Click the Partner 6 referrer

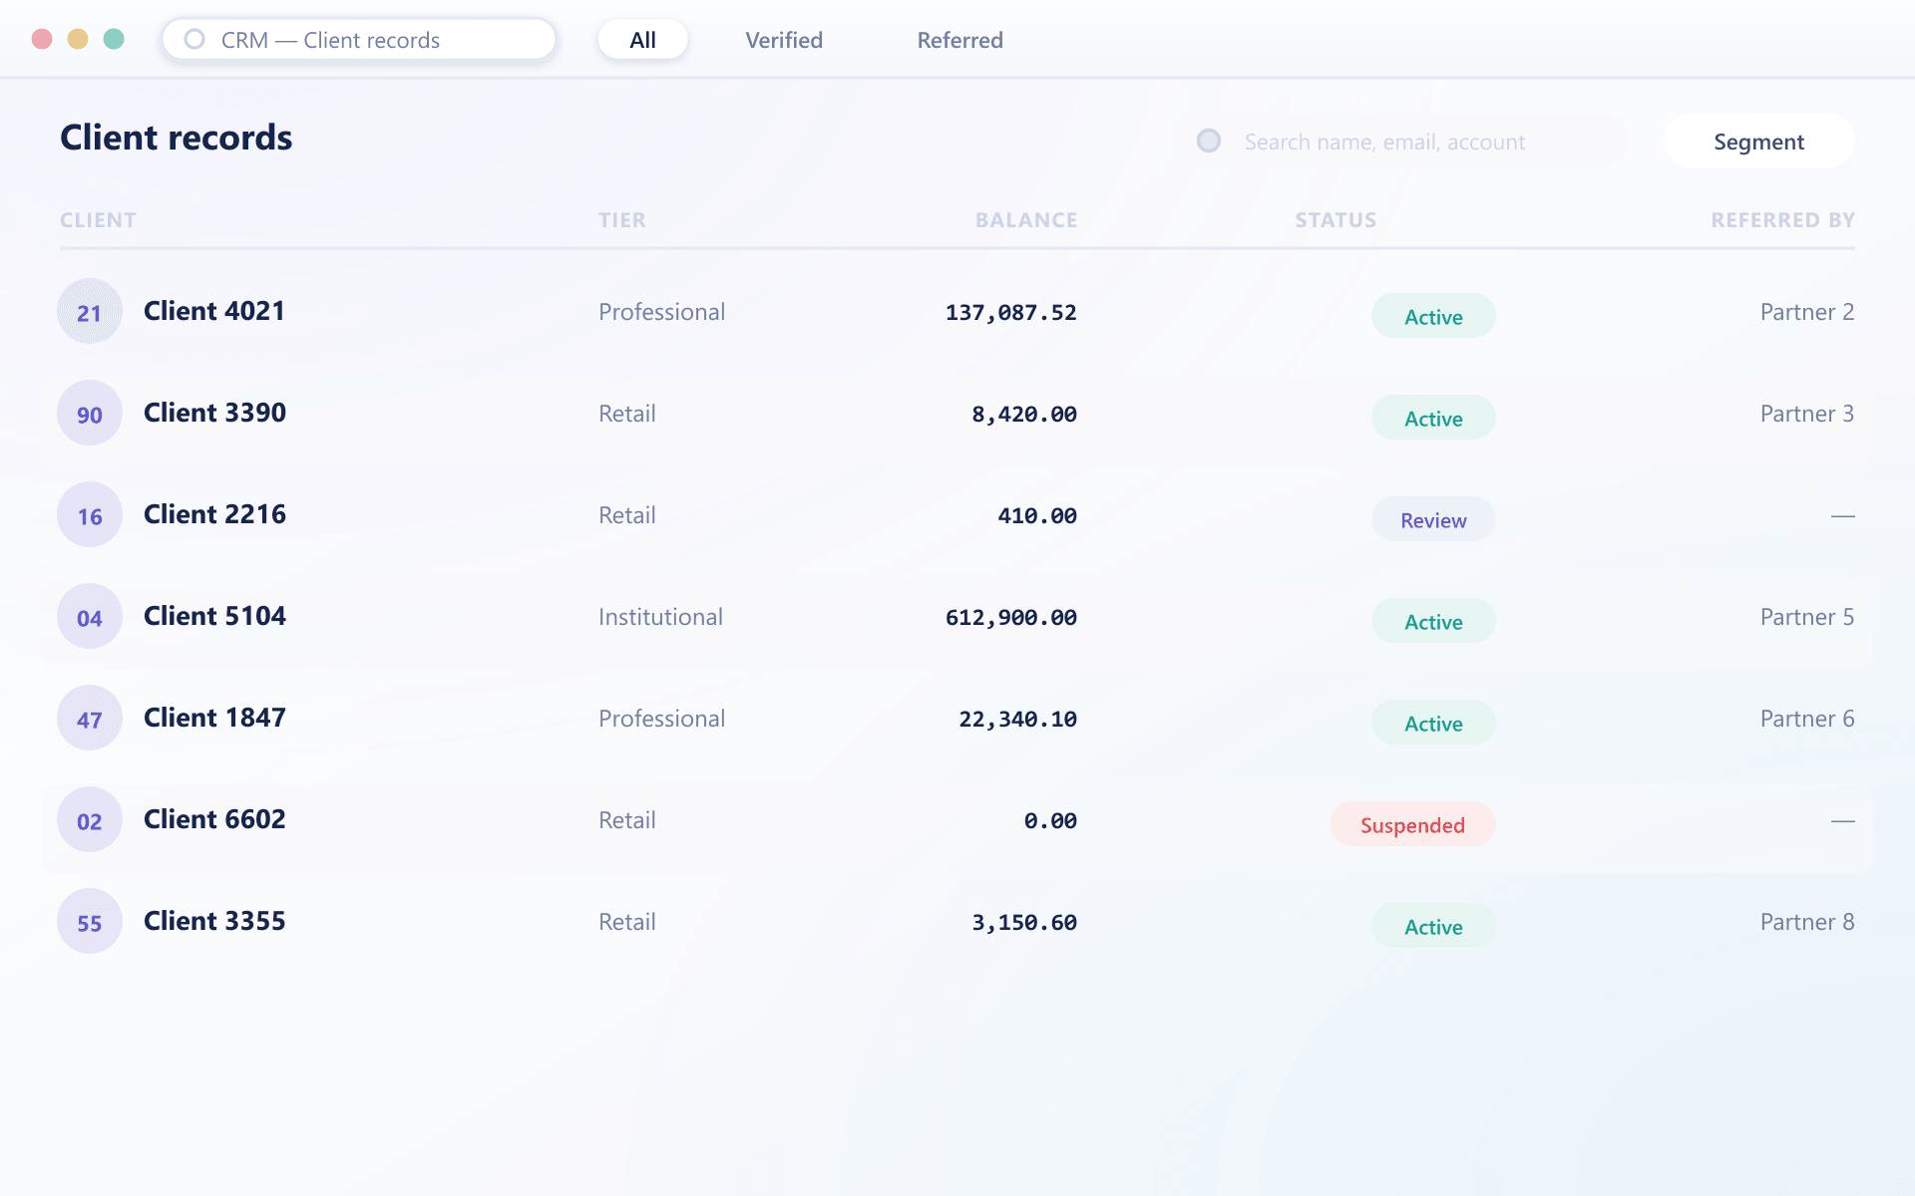[1807, 719]
